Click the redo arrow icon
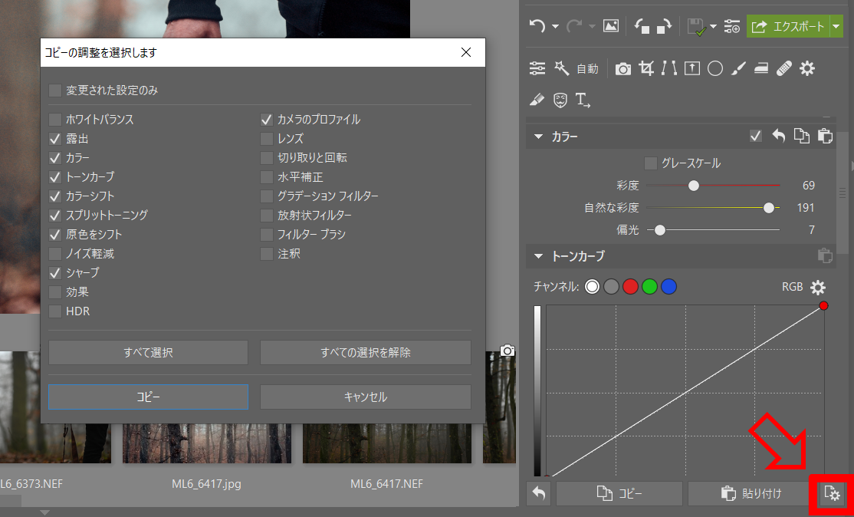This screenshot has height=517, width=854. [x=574, y=26]
